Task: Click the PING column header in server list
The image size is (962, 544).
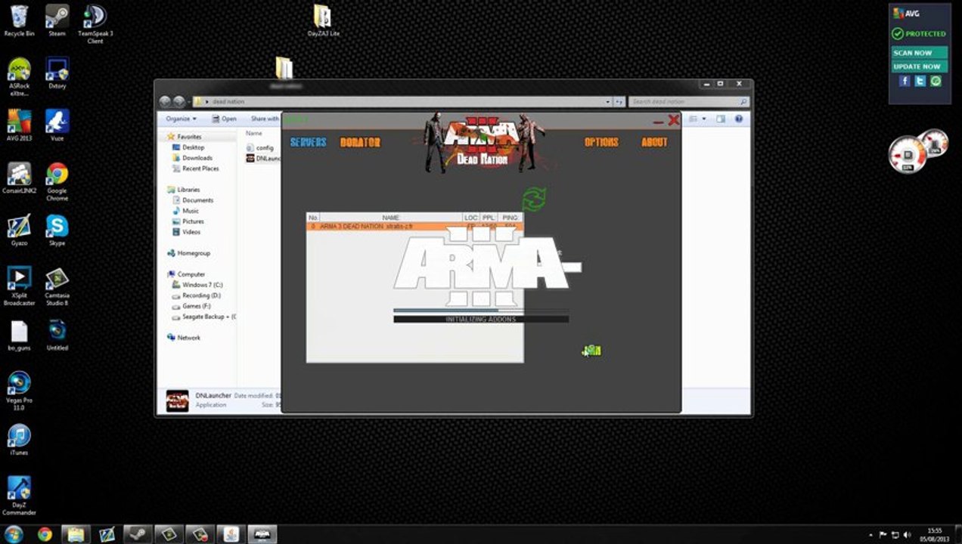Action: (x=511, y=218)
